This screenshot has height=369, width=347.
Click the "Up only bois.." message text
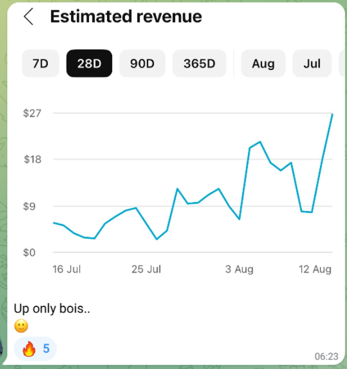52,309
